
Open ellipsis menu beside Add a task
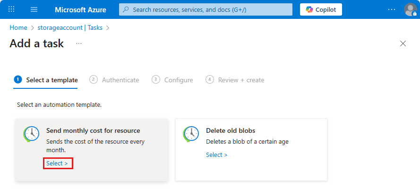tap(79, 43)
